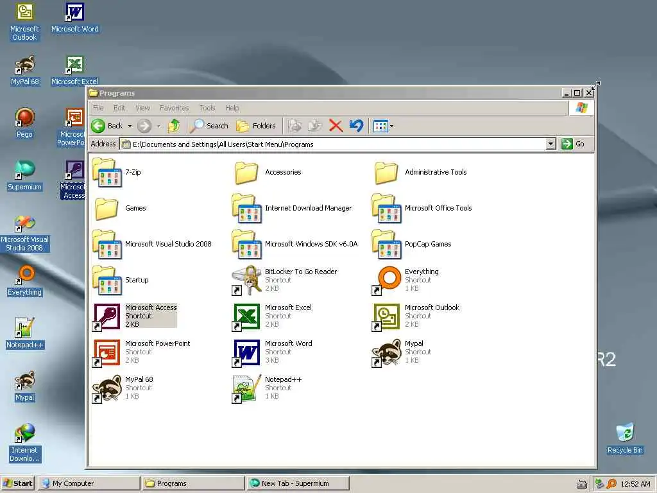This screenshot has width=657, height=493.
Task: Select Mypal shortcut in Programs window
Action: pyautogui.click(x=402, y=352)
